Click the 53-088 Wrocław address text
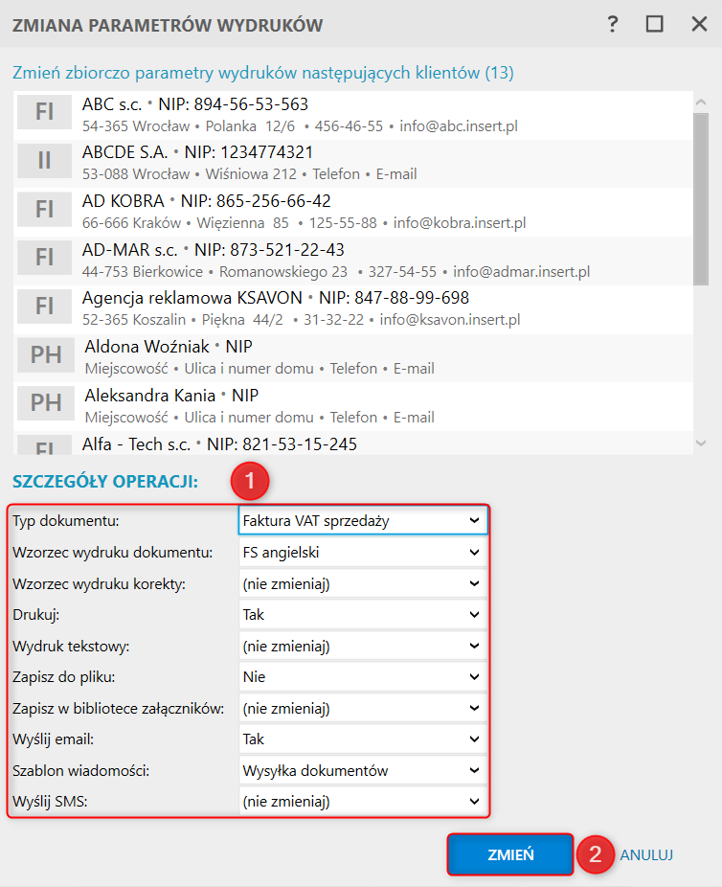 (136, 174)
